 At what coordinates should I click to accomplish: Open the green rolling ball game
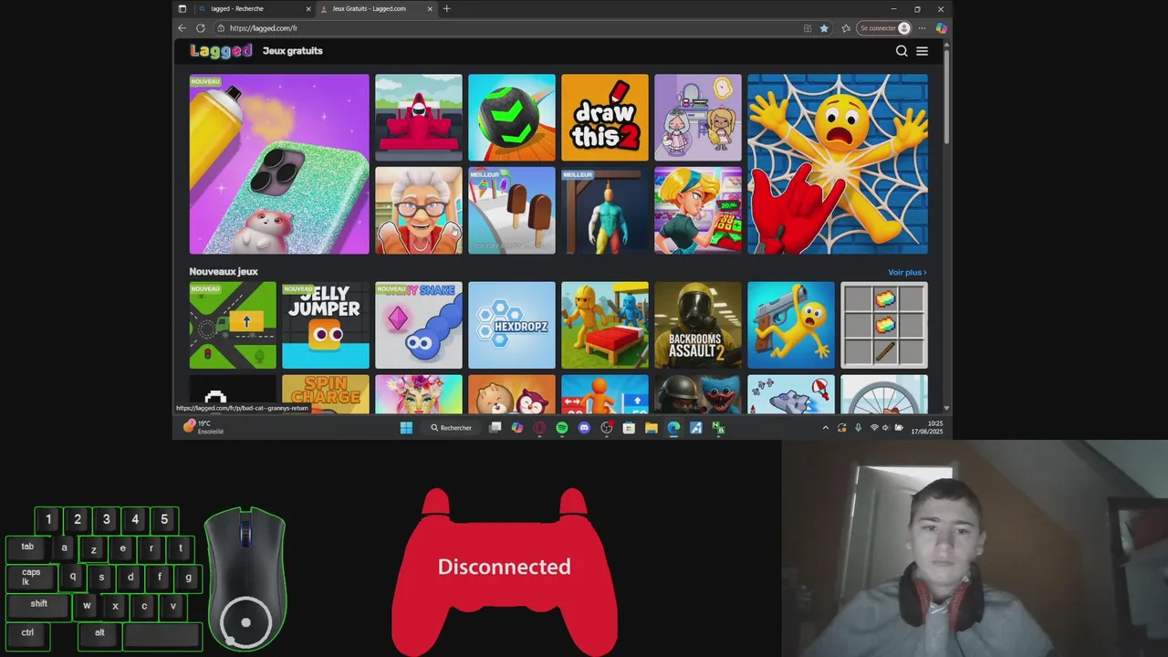pos(512,118)
